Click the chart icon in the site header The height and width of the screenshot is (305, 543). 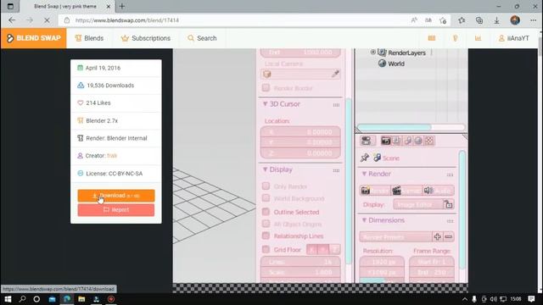[478, 38]
